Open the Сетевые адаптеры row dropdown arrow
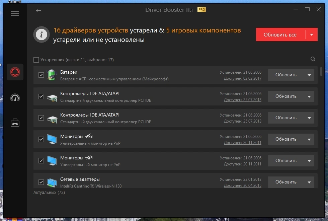Screen dimensions: 328x221 click(309, 182)
